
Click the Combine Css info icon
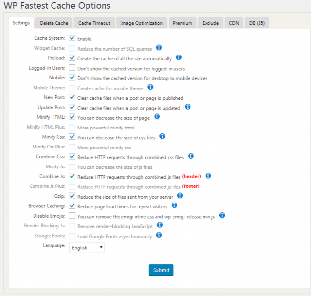191,156
